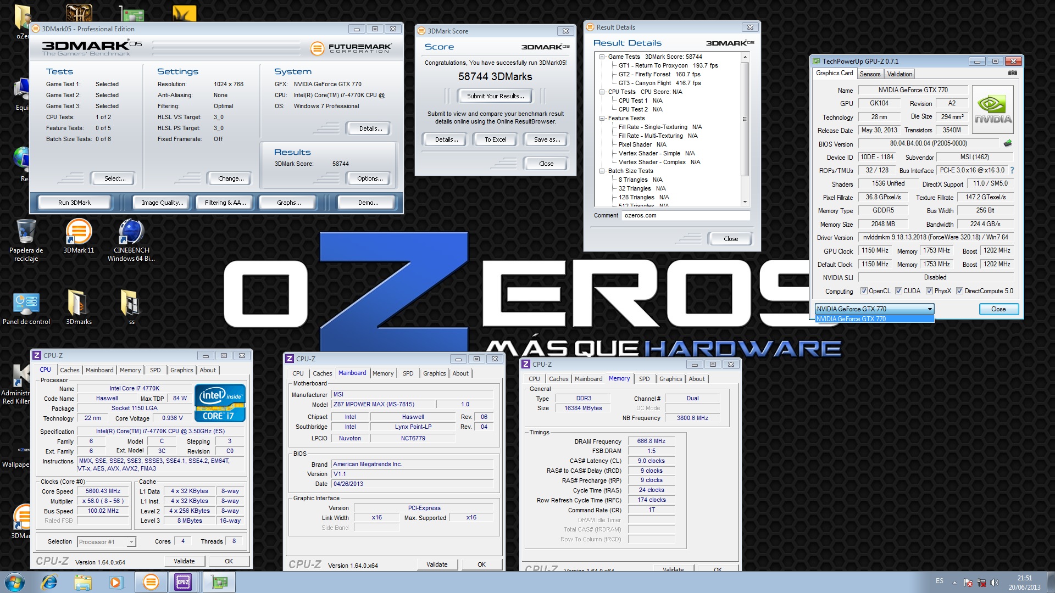This screenshot has width=1055, height=593.
Task: Toggle the PhysX checkbox in GPU-Z
Action: pos(929,291)
